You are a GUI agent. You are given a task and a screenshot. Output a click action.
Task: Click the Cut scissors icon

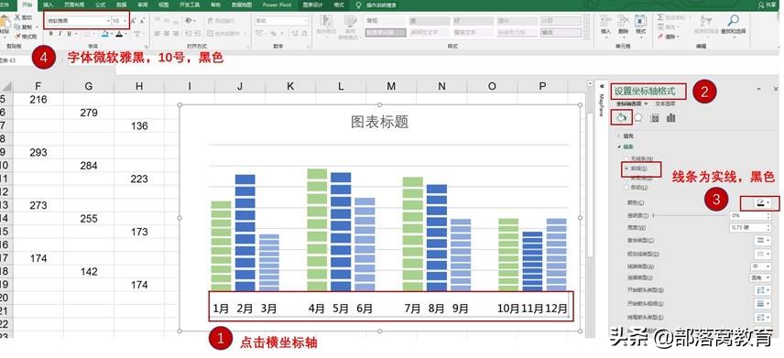[x=17, y=17]
